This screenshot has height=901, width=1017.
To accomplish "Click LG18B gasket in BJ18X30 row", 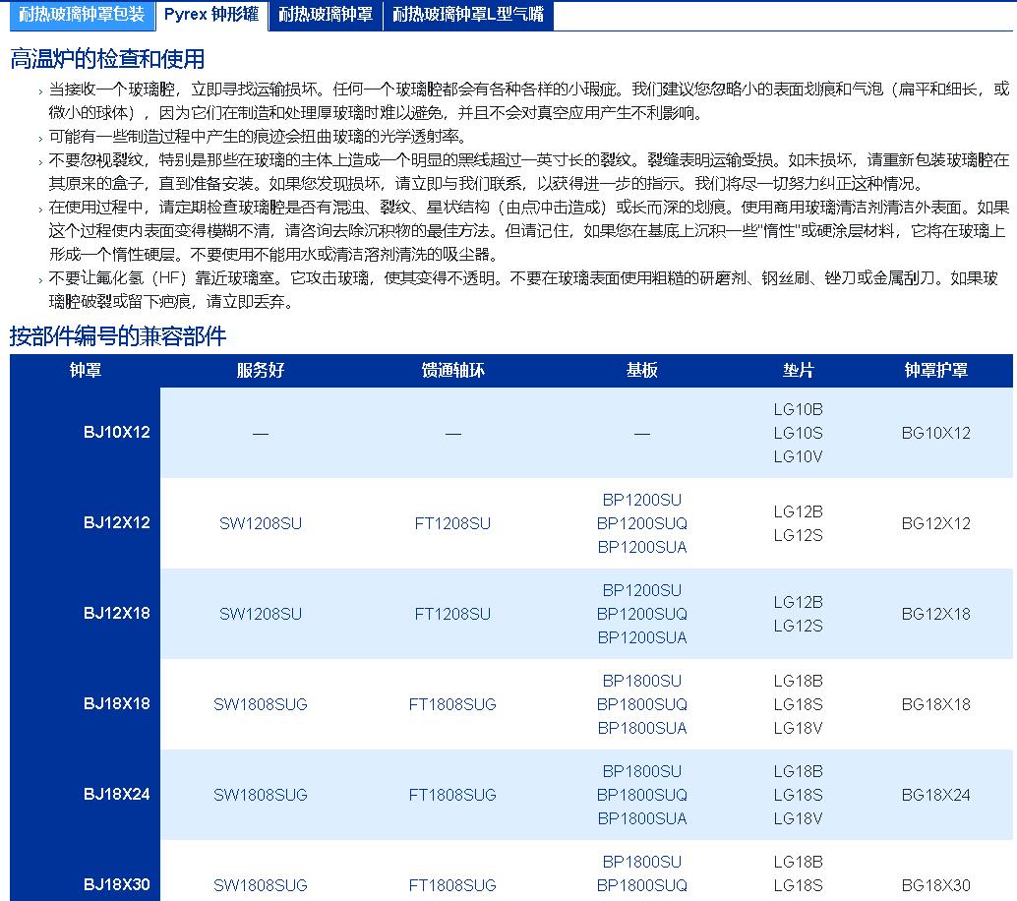I will click(799, 862).
